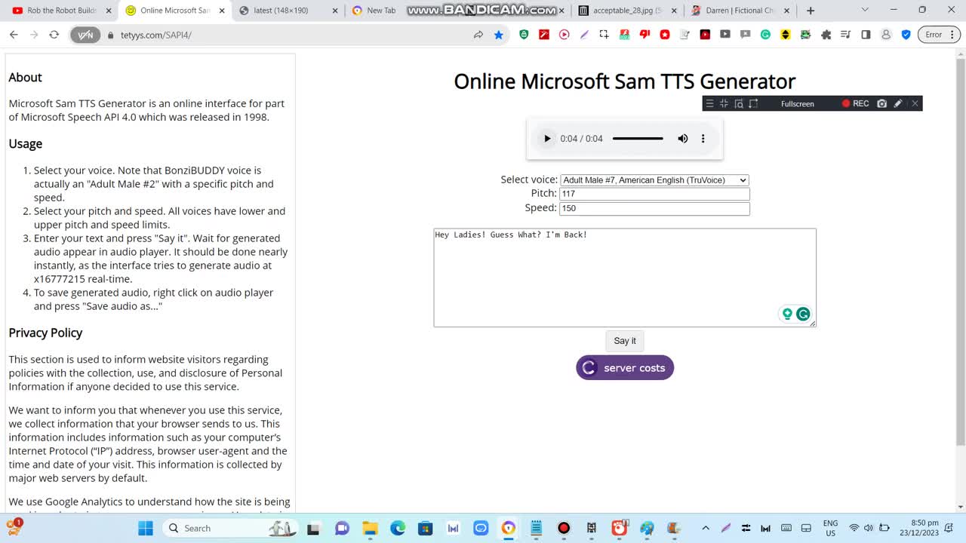Mute the audio player volume

point(683,139)
